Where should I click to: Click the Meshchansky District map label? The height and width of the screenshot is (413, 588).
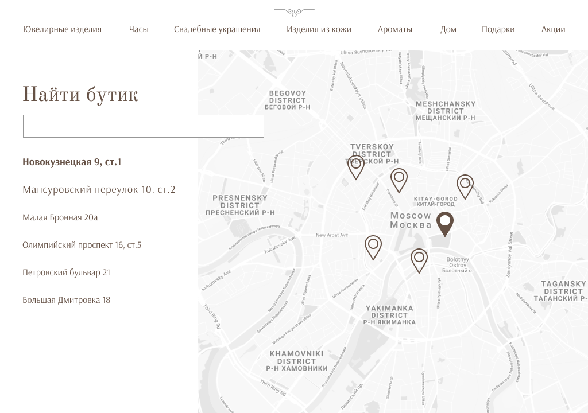(446, 111)
